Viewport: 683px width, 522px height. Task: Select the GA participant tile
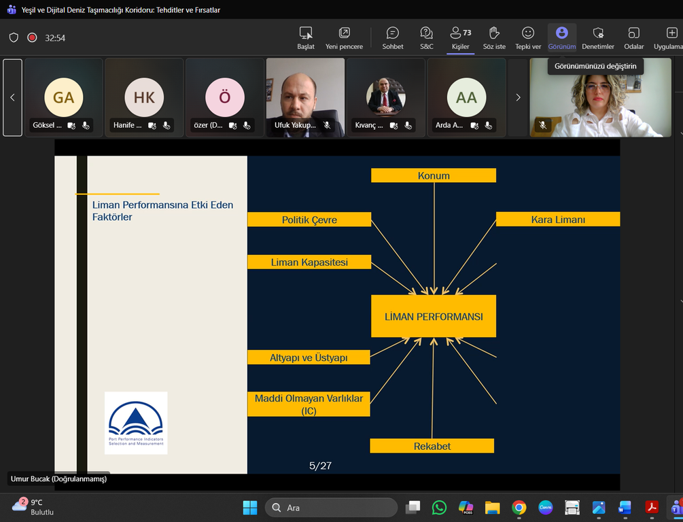click(x=63, y=98)
